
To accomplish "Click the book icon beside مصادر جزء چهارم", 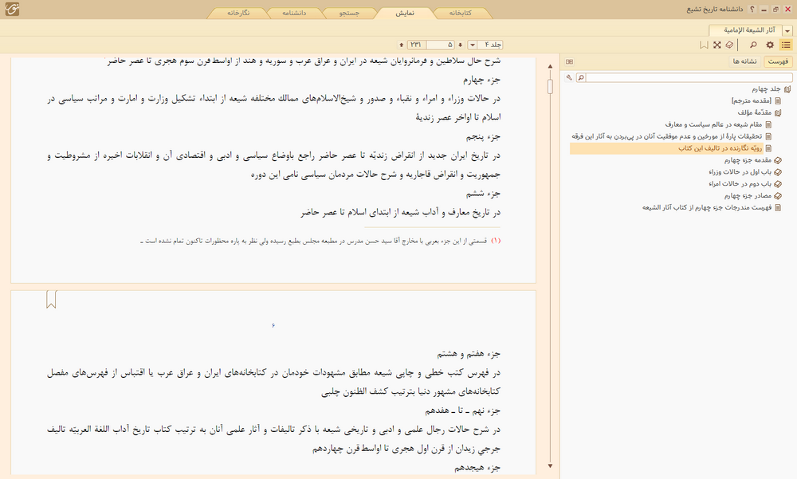I will click(x=778, y=196).
